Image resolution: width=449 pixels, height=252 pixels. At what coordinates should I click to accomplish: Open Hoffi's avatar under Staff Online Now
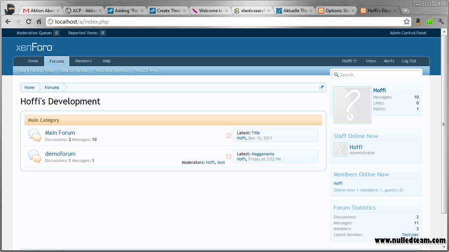341,149
